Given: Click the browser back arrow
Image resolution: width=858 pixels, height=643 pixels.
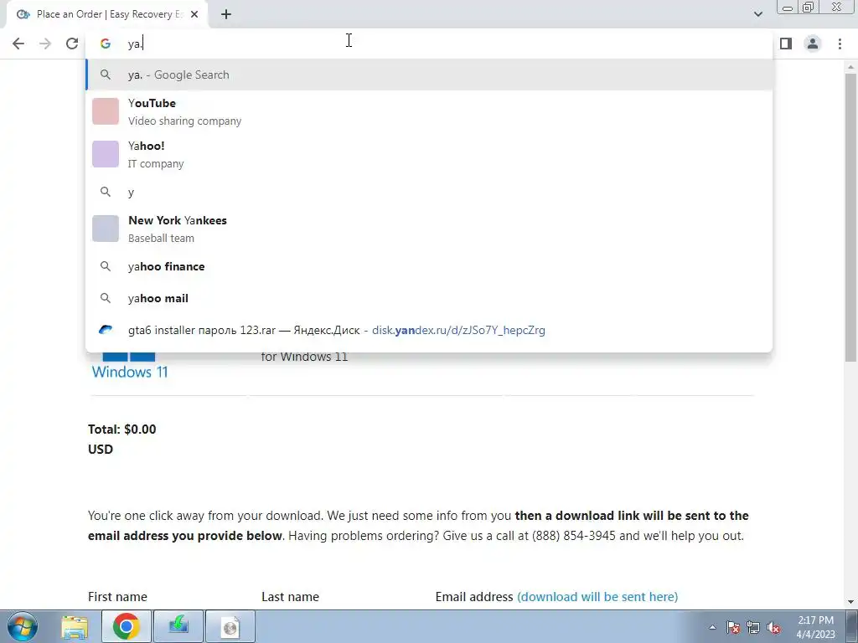Looking at the screenshot, I should click(18, 44).
